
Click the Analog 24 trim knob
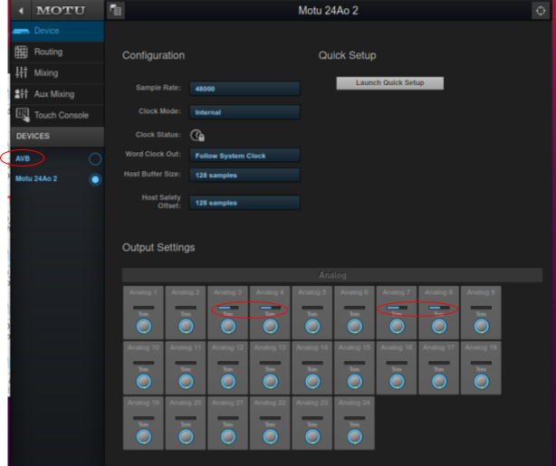(355, 437)
